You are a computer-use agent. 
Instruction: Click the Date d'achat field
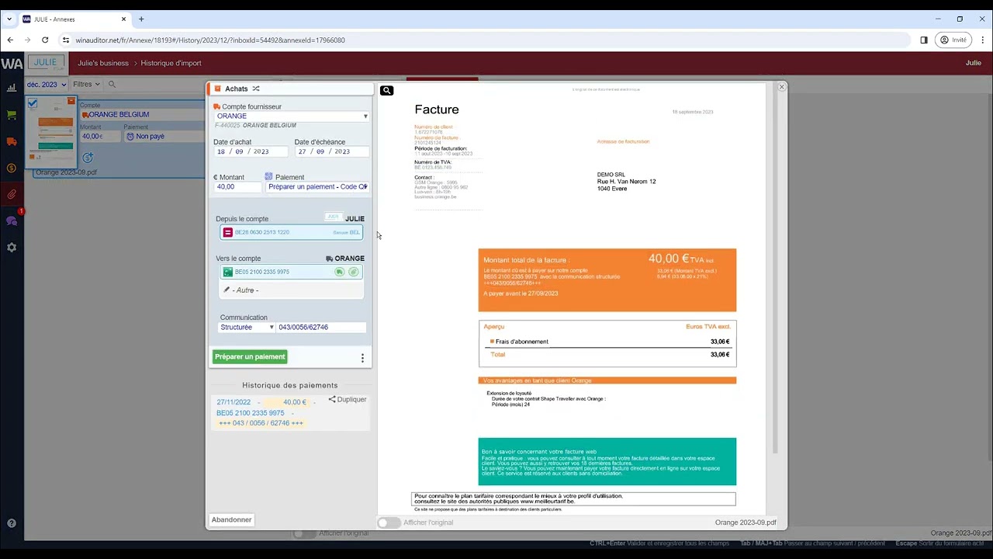tap(250, 151)
